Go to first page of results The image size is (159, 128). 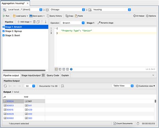point(10,86)
